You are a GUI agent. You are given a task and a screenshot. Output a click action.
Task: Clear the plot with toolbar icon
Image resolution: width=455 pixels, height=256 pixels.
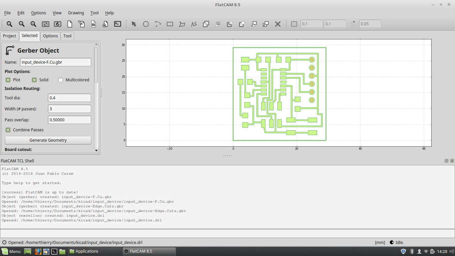[45, 24]
